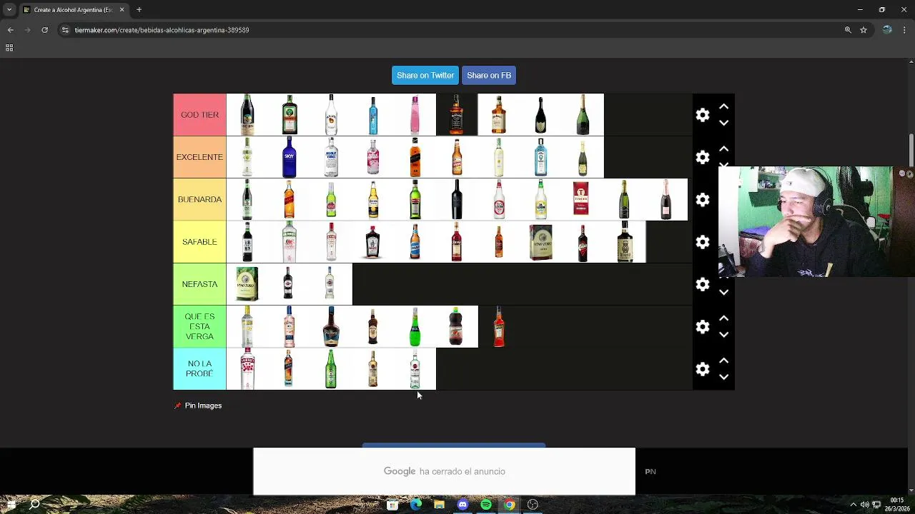Image resolution: width=915 pixels, height=514 pixels.
Task: Click the yellow SAFABLE label
Action: [x=199, y=242]
